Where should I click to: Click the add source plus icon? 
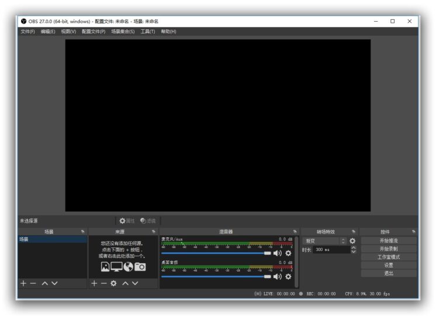pos(94,283)
